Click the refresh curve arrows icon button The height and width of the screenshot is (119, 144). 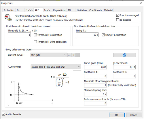[124, 55]
